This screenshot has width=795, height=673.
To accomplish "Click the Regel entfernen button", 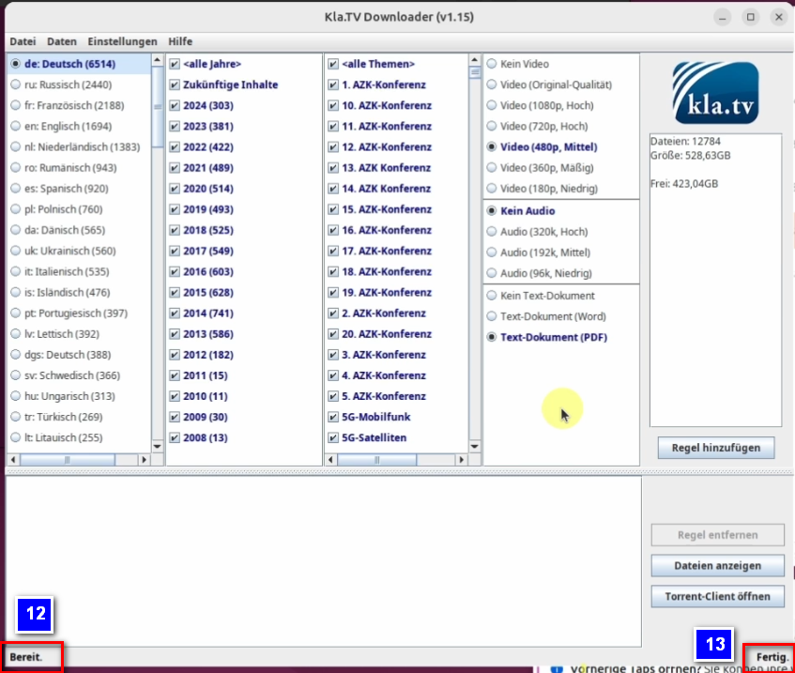I will click(x=717, y=535).
